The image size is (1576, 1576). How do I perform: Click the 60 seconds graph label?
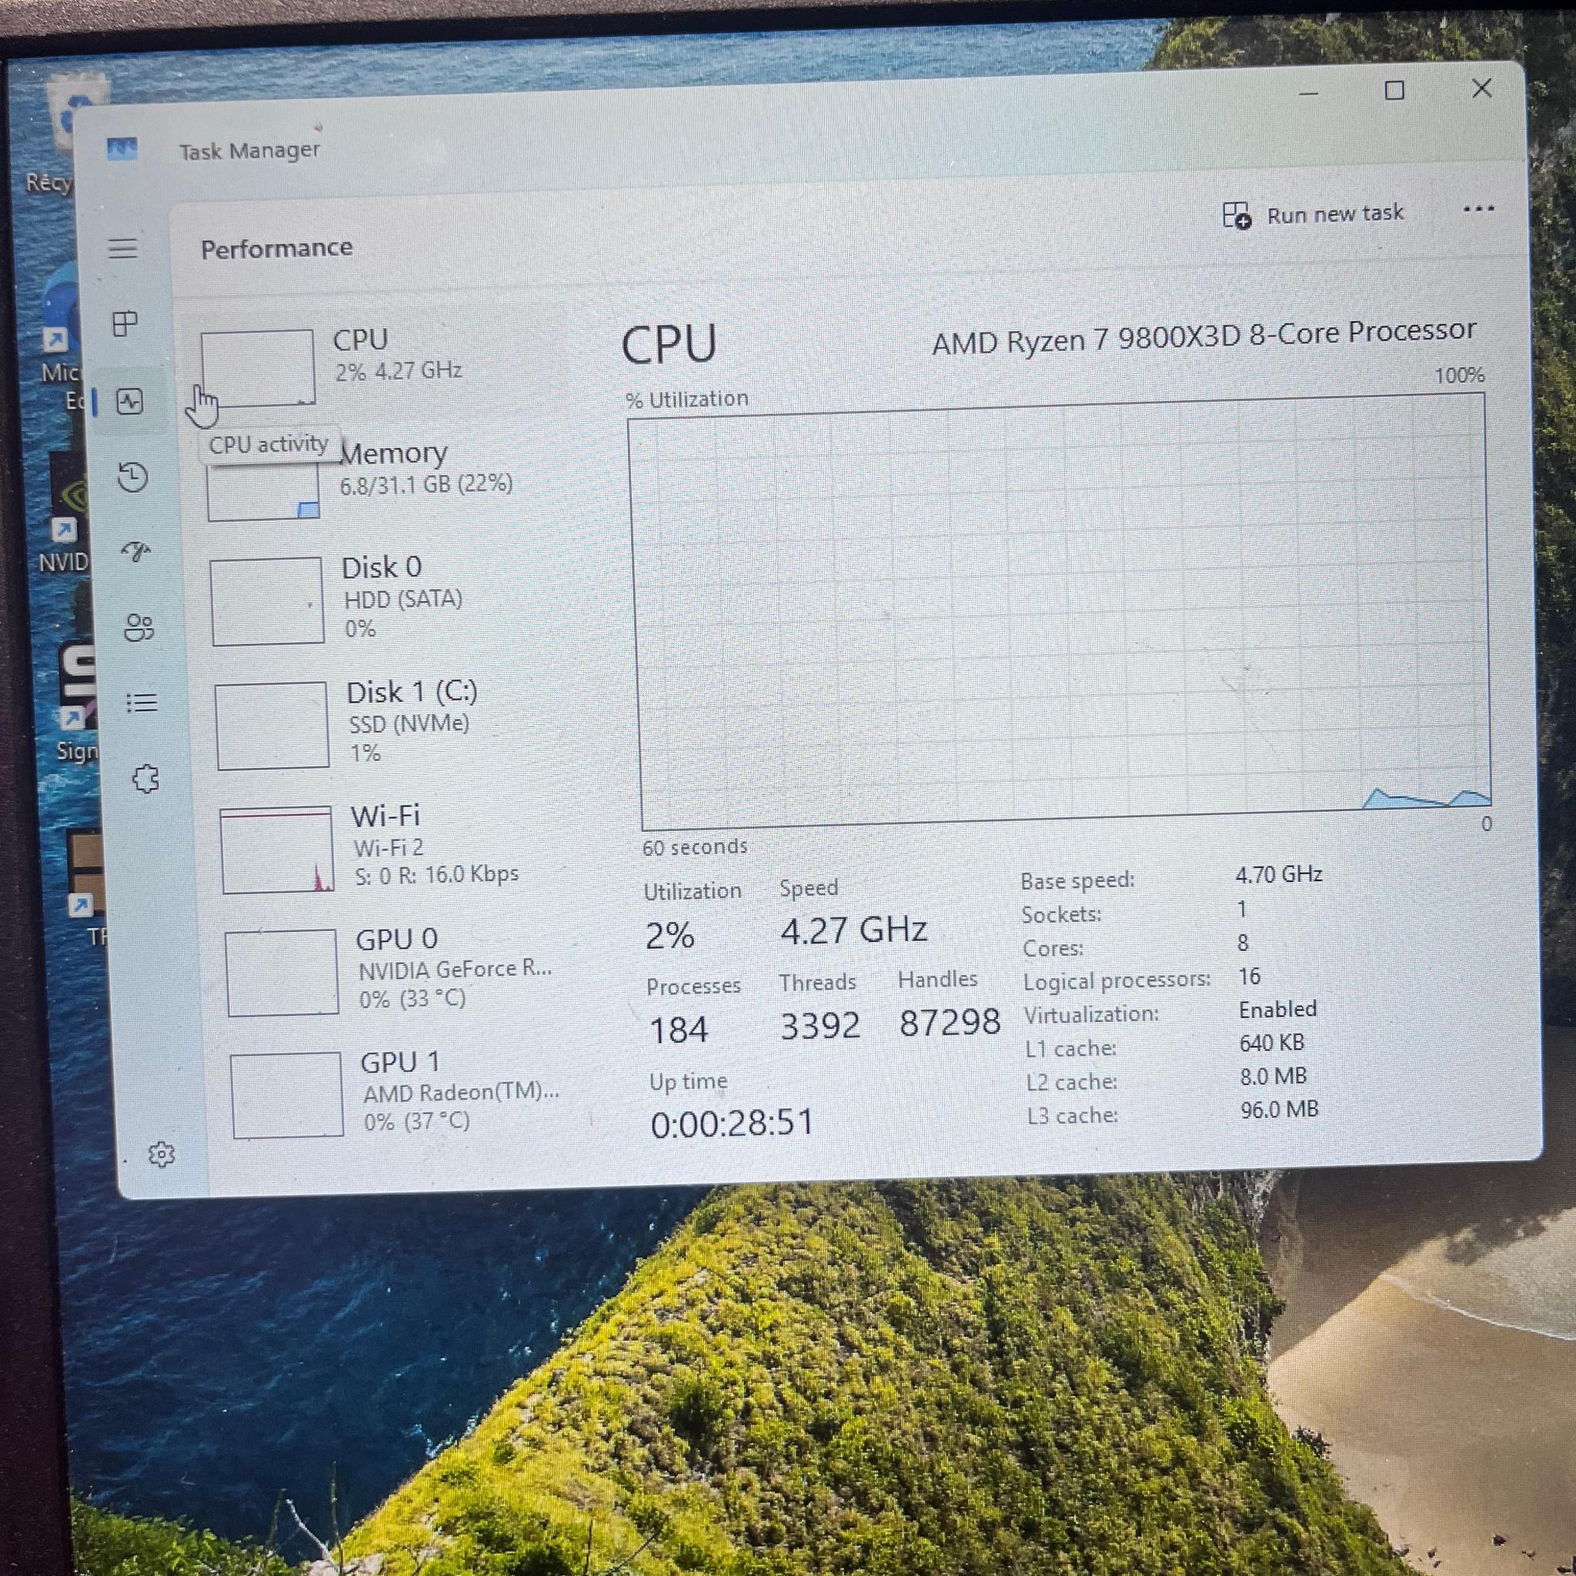(x=694, y=847)
